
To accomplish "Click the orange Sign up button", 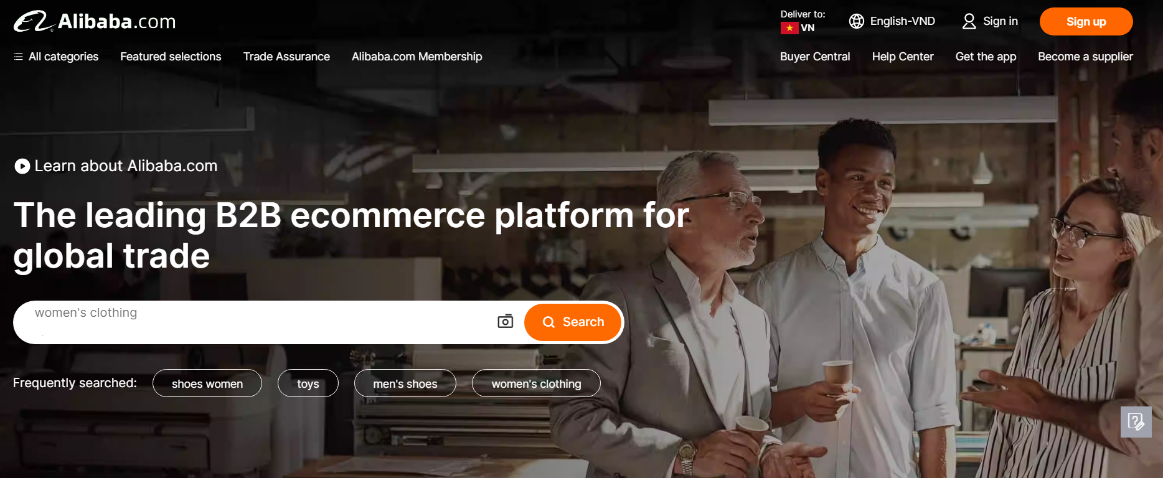I will 1086,22.
